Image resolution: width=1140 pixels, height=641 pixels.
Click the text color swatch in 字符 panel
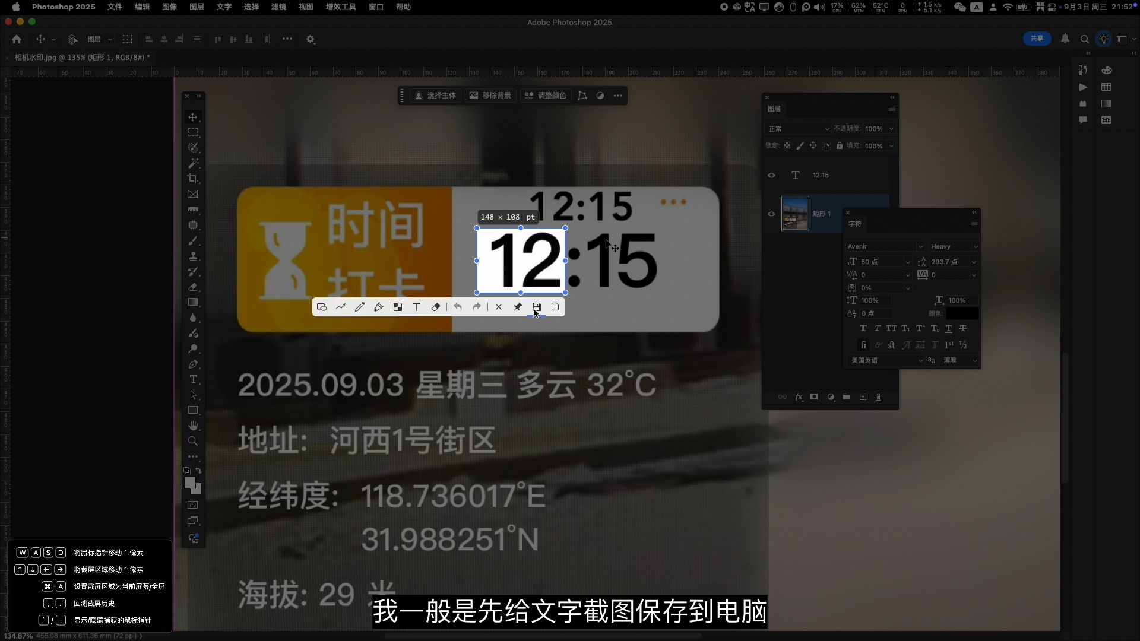962,313
